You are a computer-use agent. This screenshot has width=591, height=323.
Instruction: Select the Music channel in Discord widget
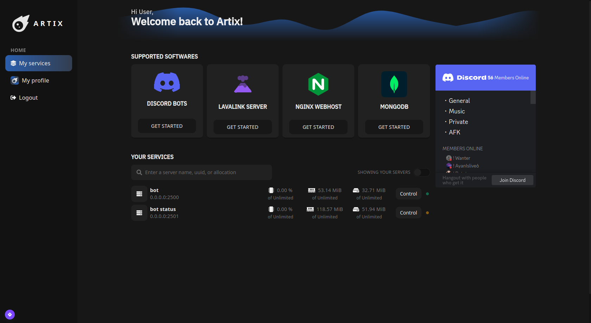(457, 111)
